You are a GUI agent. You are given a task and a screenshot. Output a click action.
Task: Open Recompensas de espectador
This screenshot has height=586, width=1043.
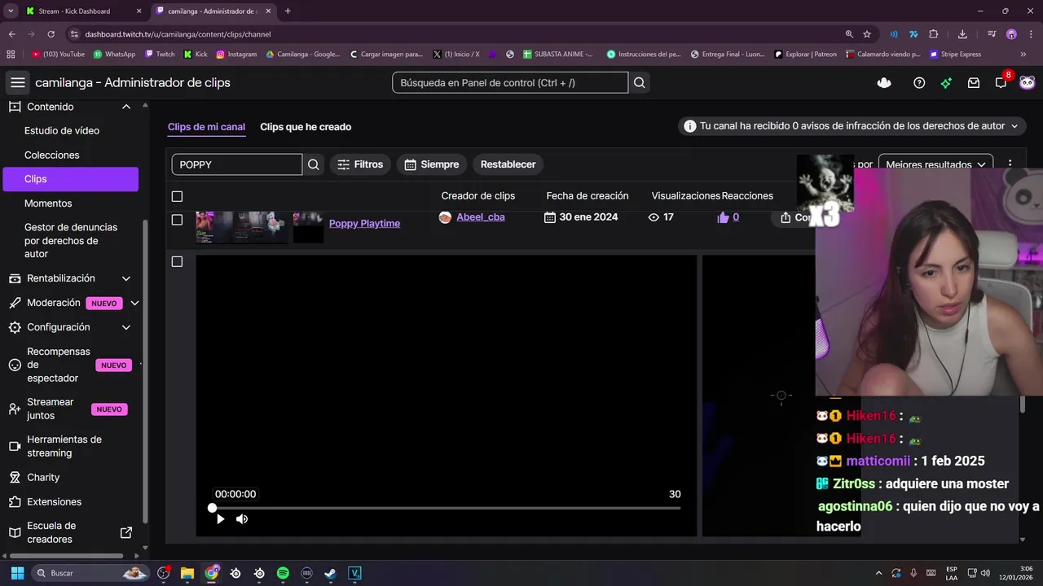[x=59, y=365]
